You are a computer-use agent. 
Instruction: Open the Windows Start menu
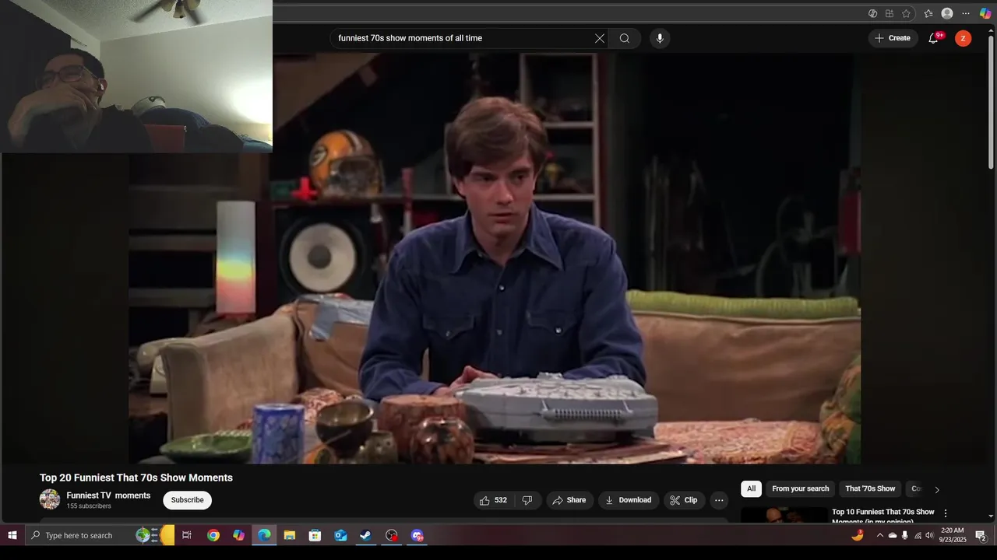[12, 535]
